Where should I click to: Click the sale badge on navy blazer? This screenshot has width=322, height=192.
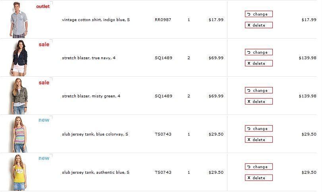click(44, 45)
